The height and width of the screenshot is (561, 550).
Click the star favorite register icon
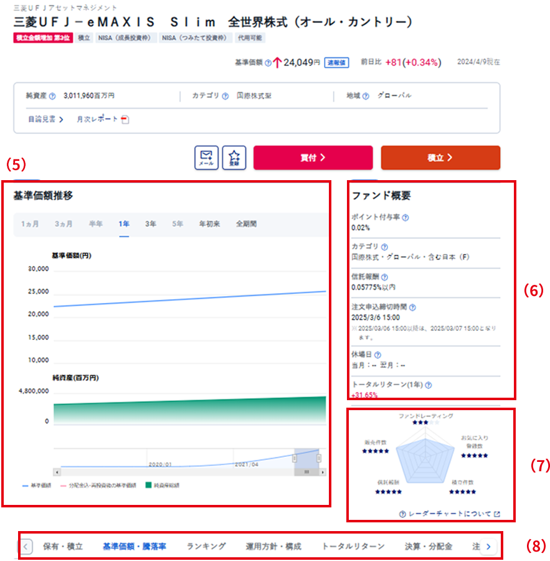point(234,158)
